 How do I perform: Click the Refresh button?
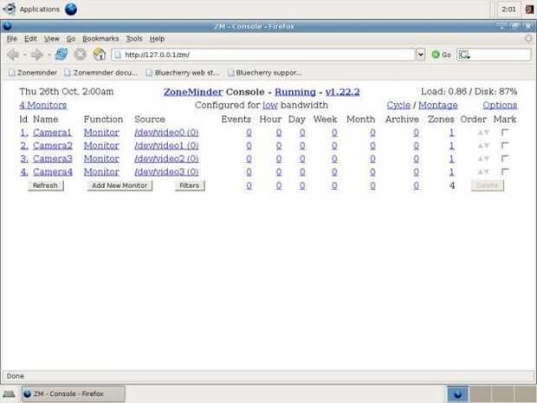(x=45, y=185)
